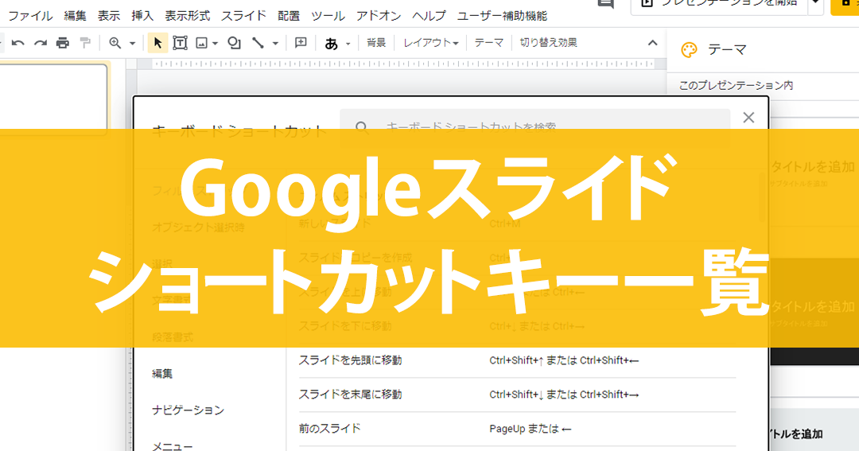
Task: Open the スライド menu
Action: point(244,16)
